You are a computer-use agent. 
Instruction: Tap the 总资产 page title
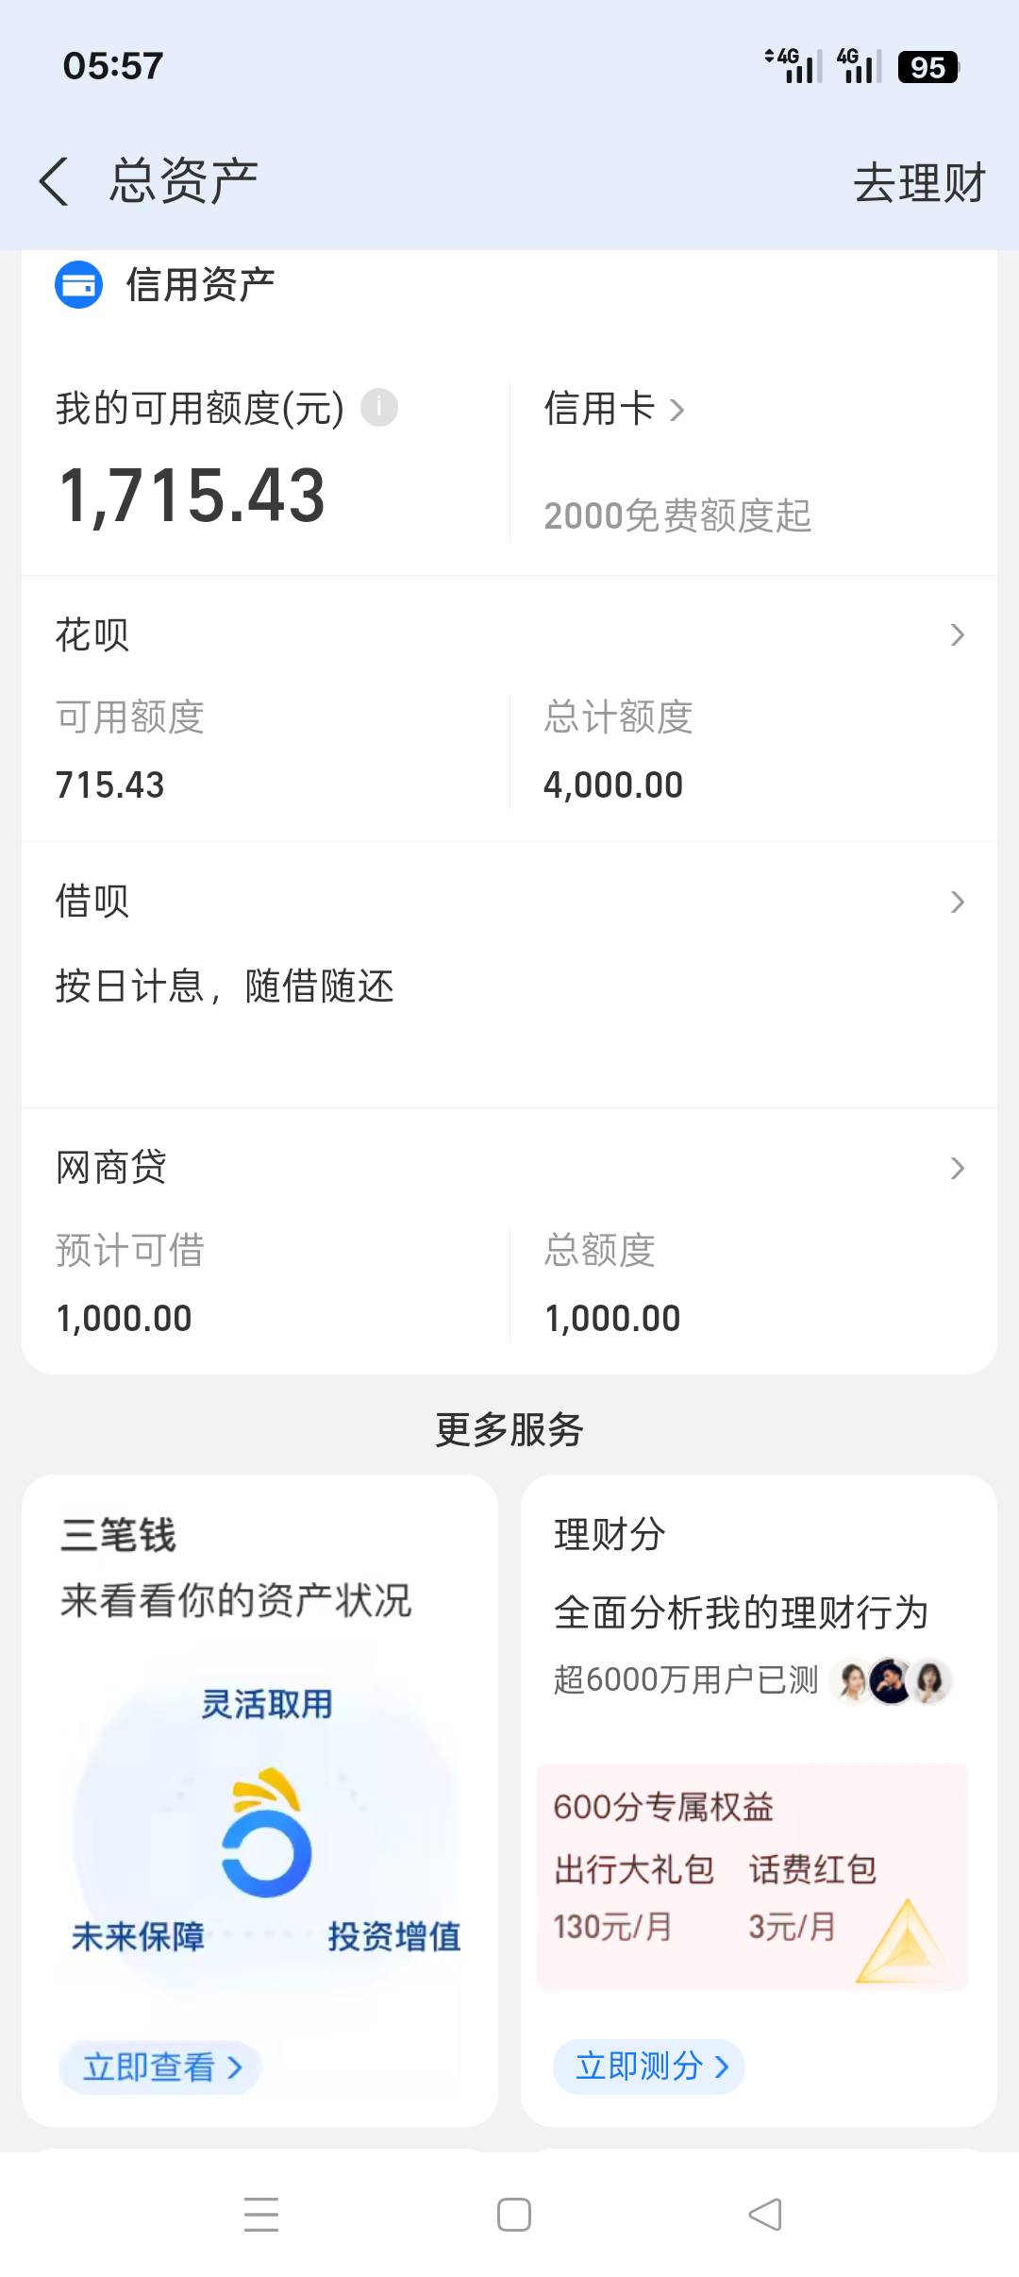[x=184, y=181]
